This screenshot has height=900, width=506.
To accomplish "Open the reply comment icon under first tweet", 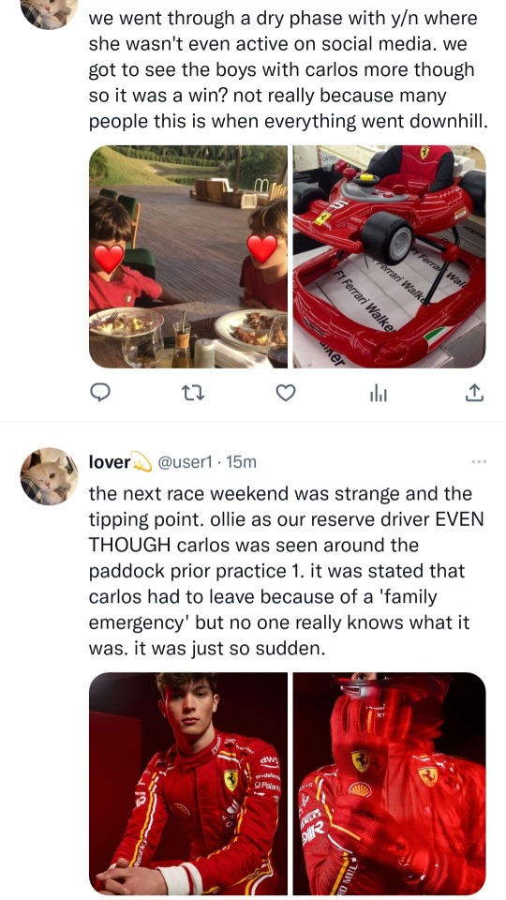I will pos(101,393).
